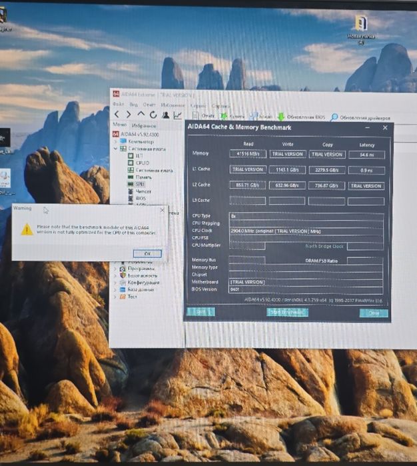Collapse the Системная плата parent node
The height and width of the screenshot is (466, 417).
(x=115, y=148)
